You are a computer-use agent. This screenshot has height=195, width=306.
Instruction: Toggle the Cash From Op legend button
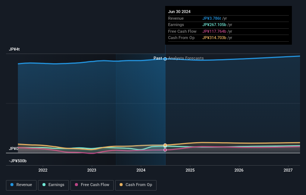136,185
